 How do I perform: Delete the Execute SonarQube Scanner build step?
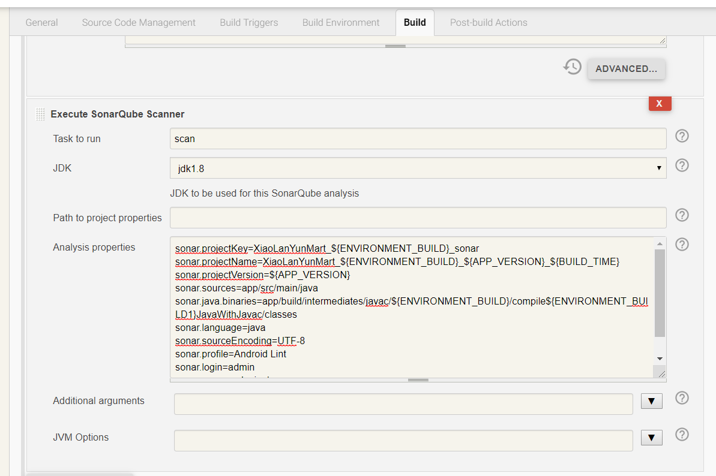[x=660, y=104]
